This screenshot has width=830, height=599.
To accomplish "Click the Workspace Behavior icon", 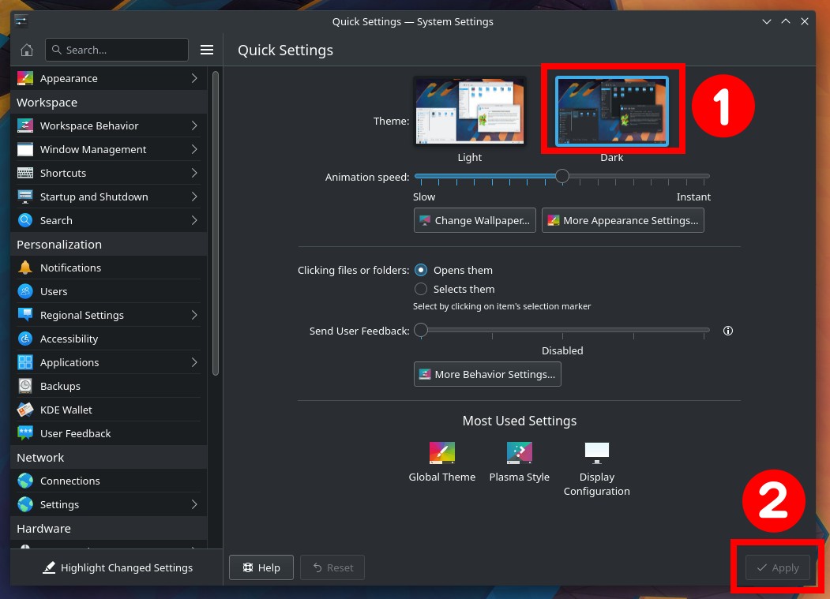I will click(25, 125).
